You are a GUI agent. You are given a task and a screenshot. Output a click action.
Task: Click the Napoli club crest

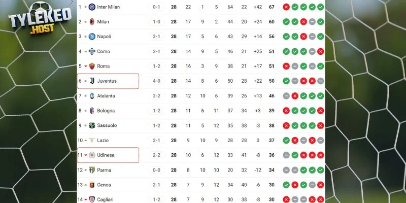pos(92,37)
